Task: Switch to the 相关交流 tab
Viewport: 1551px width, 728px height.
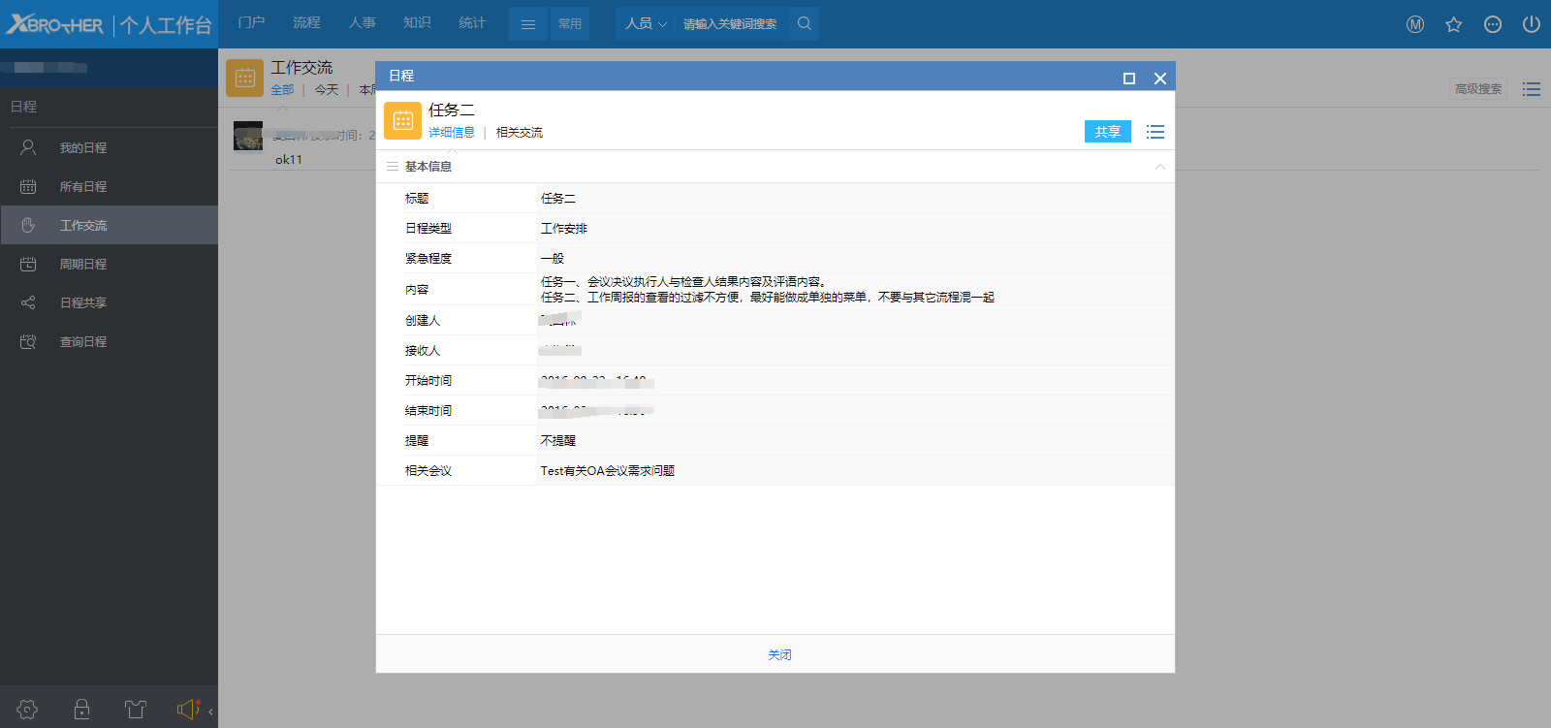Action: coord(519,133)
